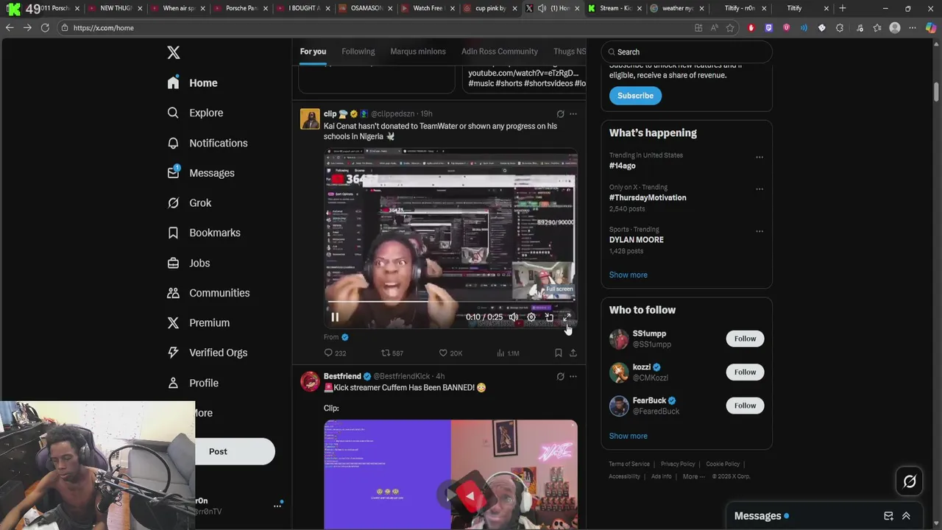
Task: Expand the Messages drawer
Action: tap(906, 516)
